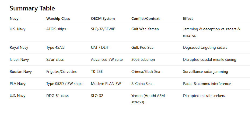Viewport: 252px width, 113px height.
Task: Click the DDG-81 class cell
Action: [57, 96]
